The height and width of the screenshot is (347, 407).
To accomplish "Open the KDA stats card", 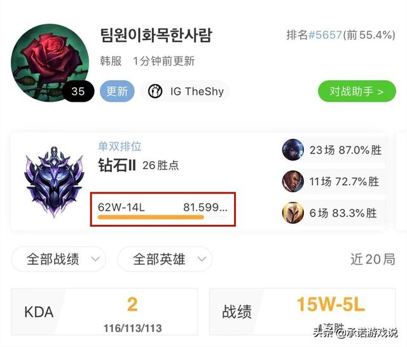I will 104,311.
